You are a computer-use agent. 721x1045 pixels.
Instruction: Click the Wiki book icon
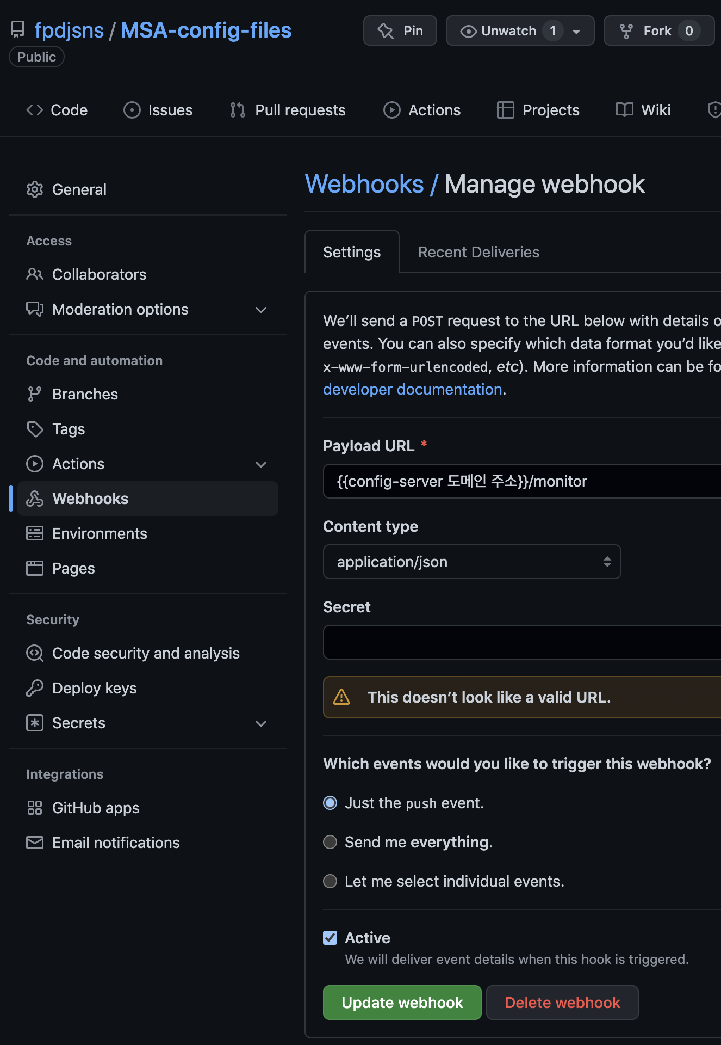point(625,110)
